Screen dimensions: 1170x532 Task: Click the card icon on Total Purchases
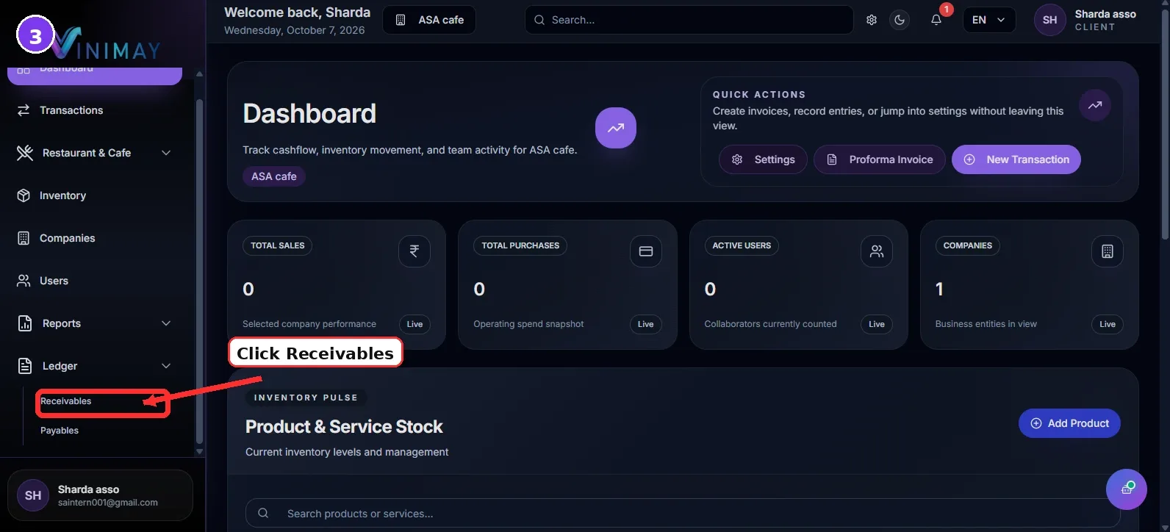tap(646, 251)
